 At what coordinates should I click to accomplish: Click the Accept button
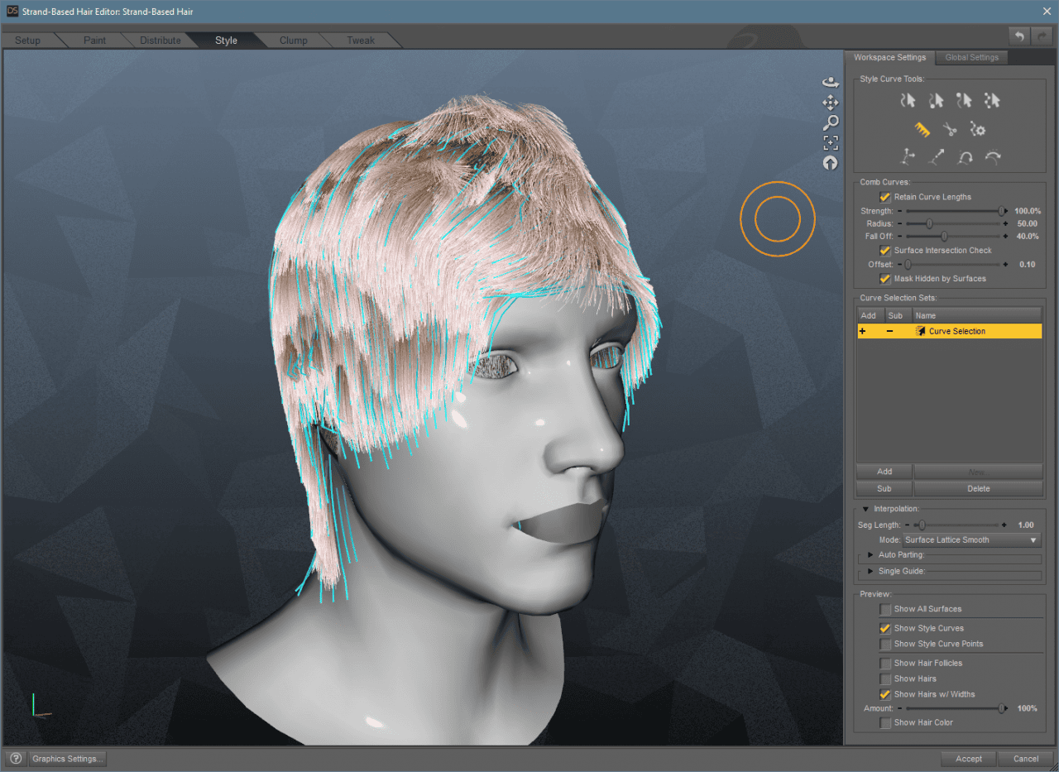click(968, 758)
